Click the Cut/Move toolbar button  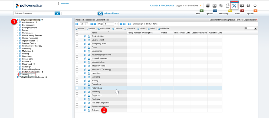(x=130, y=29)
